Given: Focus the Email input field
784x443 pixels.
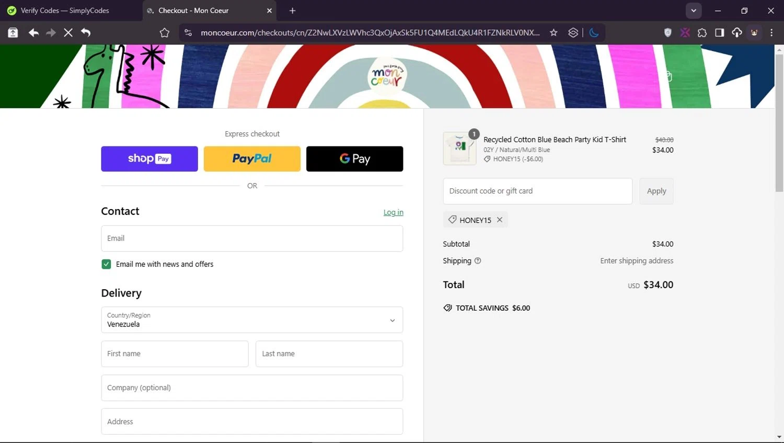Looking at the screenshot, I should (252, 238).
